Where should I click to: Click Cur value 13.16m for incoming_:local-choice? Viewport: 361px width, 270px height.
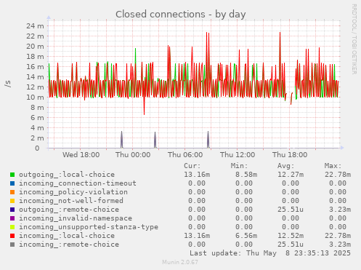tap(197, 236)
